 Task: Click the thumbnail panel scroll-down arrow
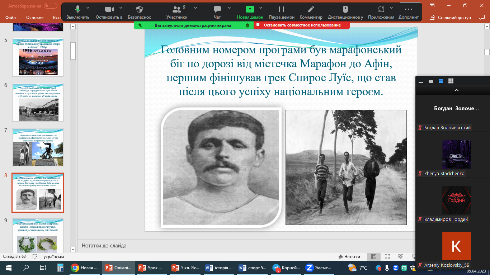coord(73,249)
